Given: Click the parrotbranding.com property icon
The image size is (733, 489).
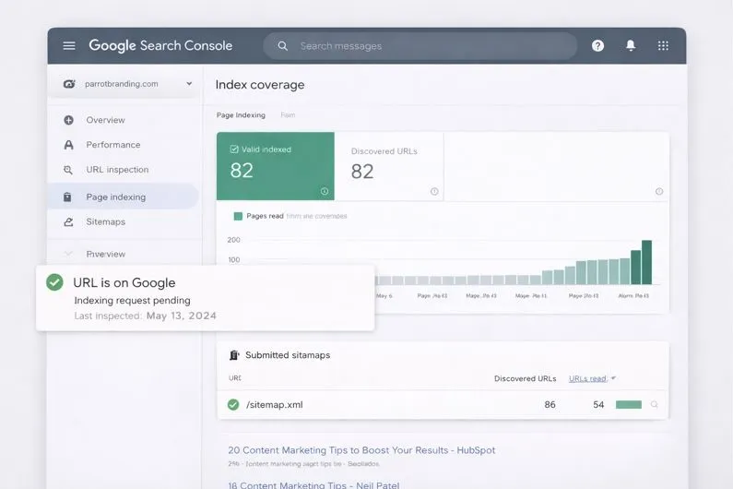Looking at the screenshot, I should click(69, 84).
